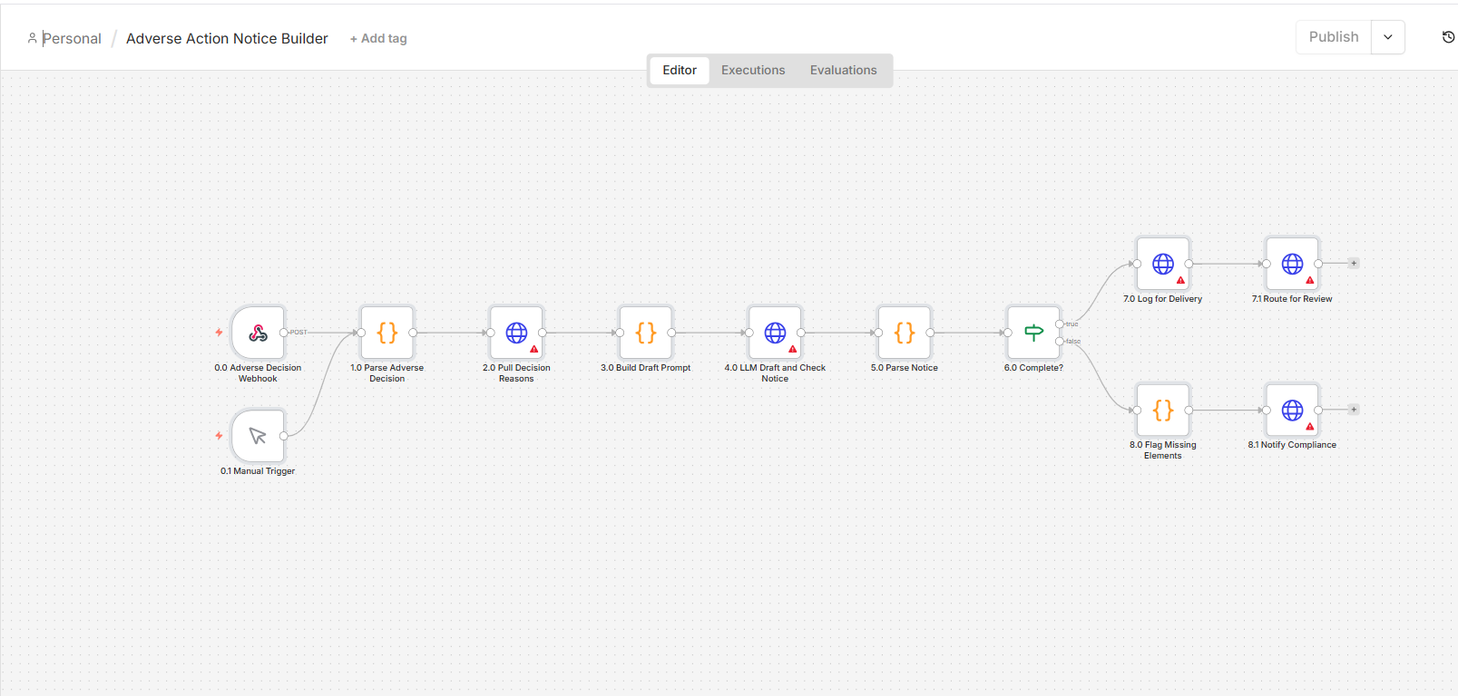This screenshot has width=1458, height=696.
Task: Click the '7.0 Log for Delivery' label
Action: point(1162,299)
